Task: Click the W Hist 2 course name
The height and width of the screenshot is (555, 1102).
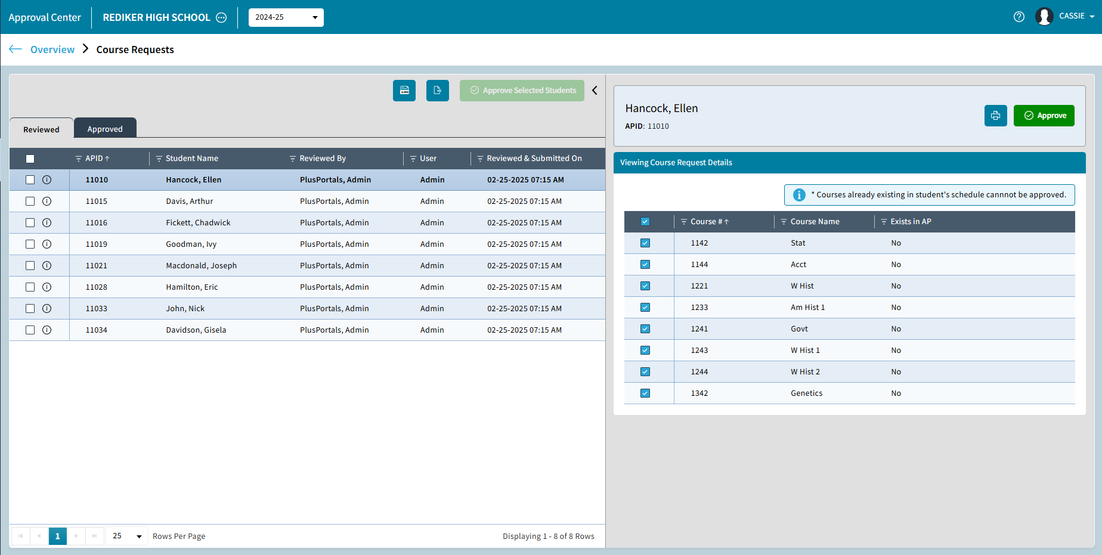Action: click(x=806, y=372)
